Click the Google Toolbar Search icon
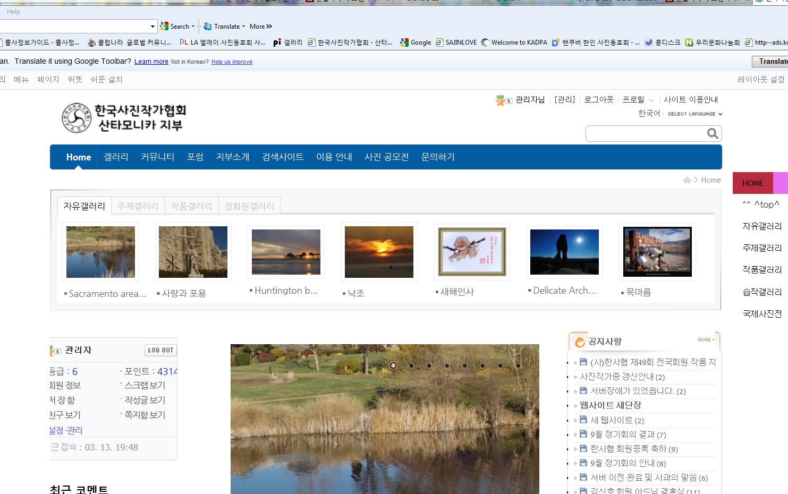This screenshot has width=788, height=494. [x=164, y=26]
